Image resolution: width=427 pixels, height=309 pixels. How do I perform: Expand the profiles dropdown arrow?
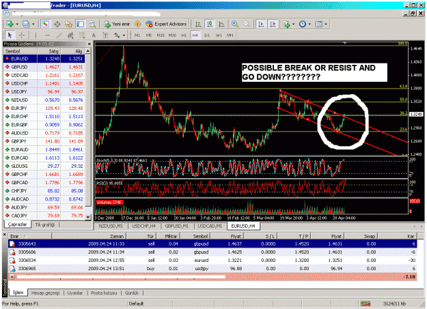tap(33, 24)
